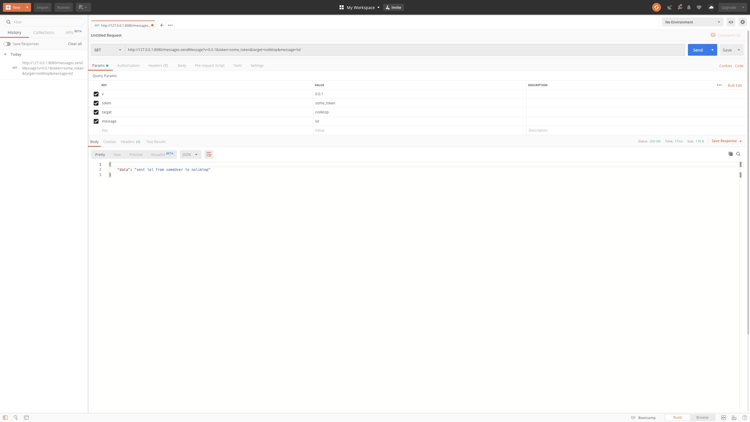The height and width of the screenshot is (422, 750).
Task: Open the help question mark icon
Action: (x=744, y=418)
